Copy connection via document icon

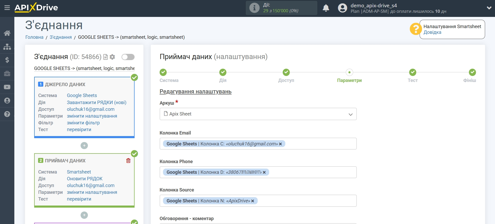106,57
